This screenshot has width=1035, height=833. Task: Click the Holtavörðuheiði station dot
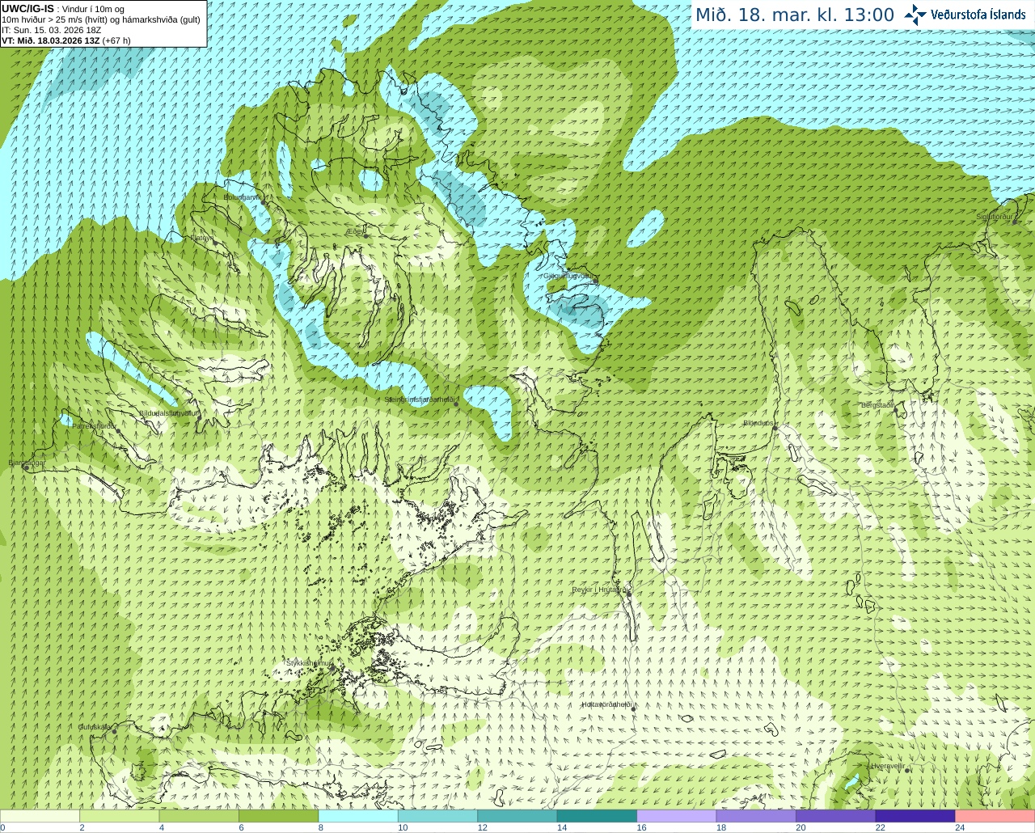pos(634,709)
